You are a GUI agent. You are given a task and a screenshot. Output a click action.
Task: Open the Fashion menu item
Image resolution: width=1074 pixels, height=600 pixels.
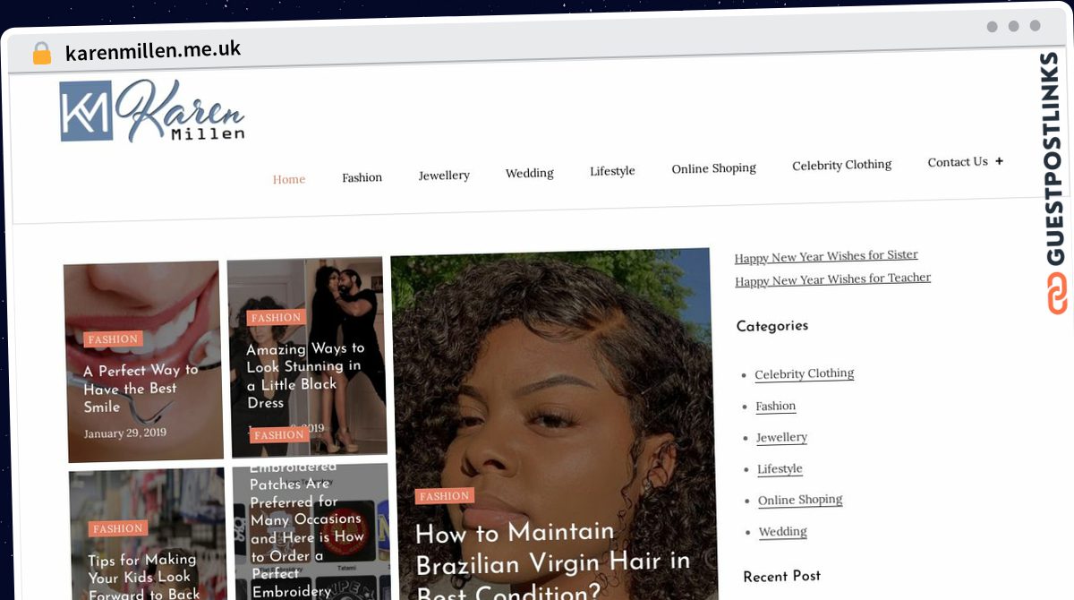(x=362, y=177)
